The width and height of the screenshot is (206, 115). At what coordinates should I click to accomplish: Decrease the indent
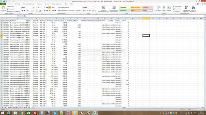click(53, 11)
